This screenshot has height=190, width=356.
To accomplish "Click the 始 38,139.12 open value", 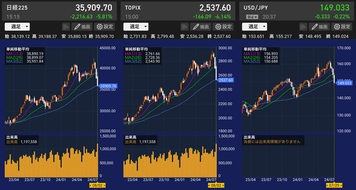I will 17,36.
